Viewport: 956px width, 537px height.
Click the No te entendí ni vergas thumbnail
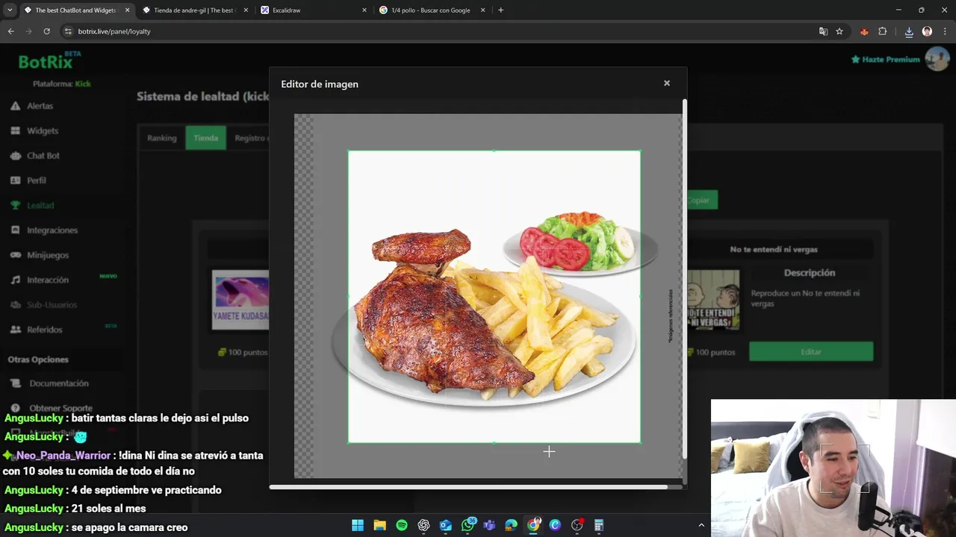(x=713, y=300)
